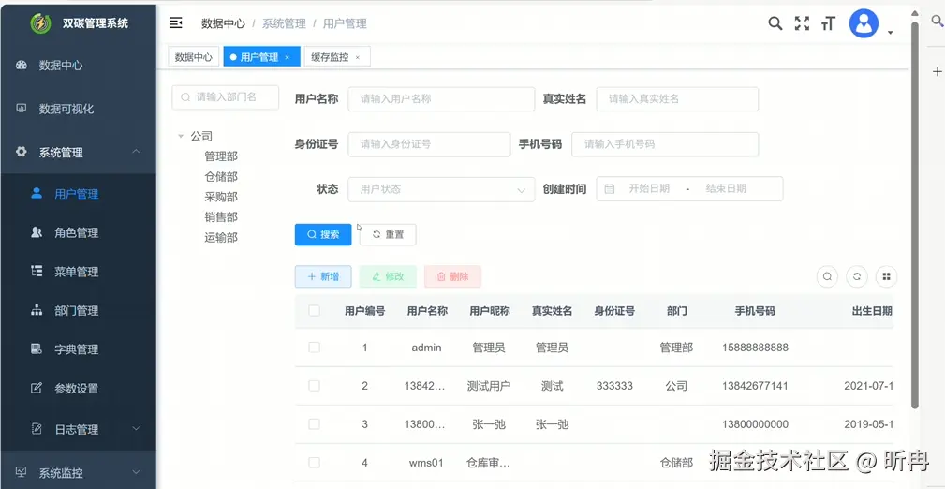Click the 开始日期 date field
The width and height of the screenshot is (945, 489).
point(649,188)
